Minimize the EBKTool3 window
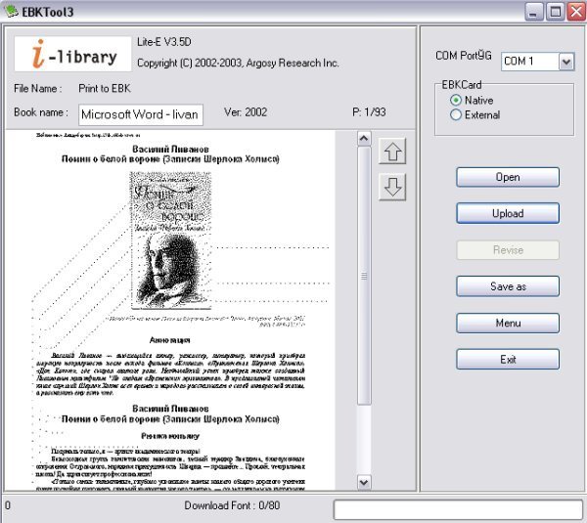Viewport: 587px width, 523px height. tap(534, 12)
